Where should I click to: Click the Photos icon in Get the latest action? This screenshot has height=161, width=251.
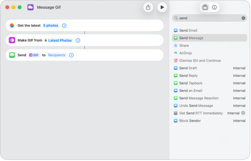coord(12,25)
